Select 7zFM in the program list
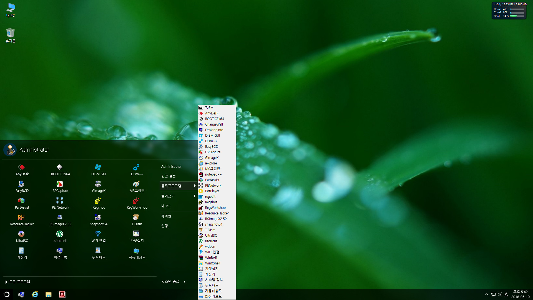 (x=217, y=107)
